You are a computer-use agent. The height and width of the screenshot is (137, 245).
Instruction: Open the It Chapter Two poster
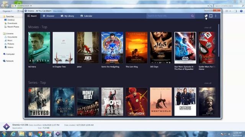point(64,48)
